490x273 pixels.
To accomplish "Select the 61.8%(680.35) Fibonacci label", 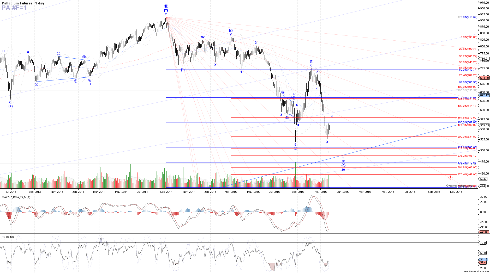I will point(468,82).
